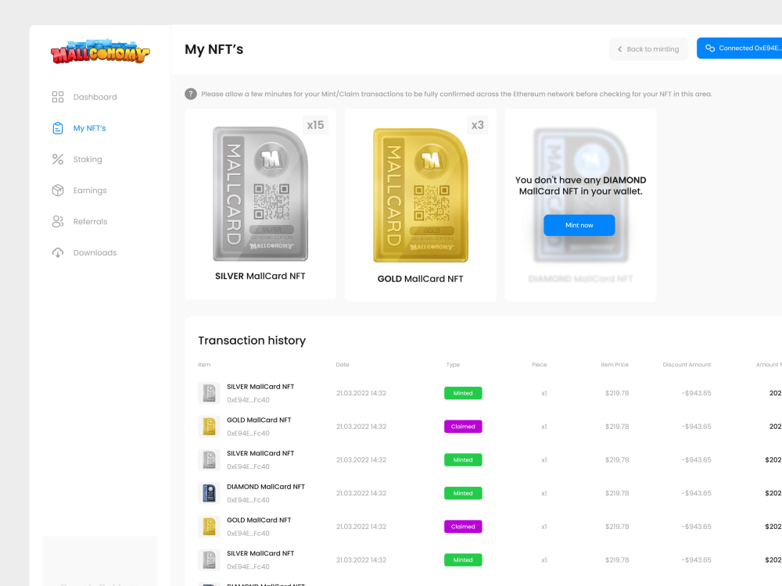Image resolution: width=782 pixels, height=586 pixels.
Task: Click the Back to minting button
Action: click(648, 48)
